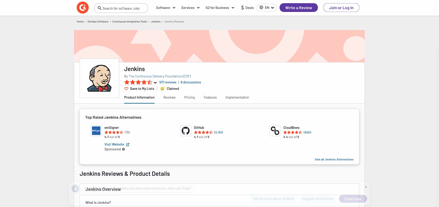
Task: Open Continuous Integration Tools breadcrumb
Action: click(x=130, y=22)
